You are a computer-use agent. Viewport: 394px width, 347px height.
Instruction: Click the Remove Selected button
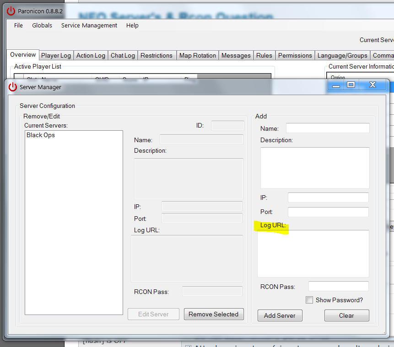[213, 314]
